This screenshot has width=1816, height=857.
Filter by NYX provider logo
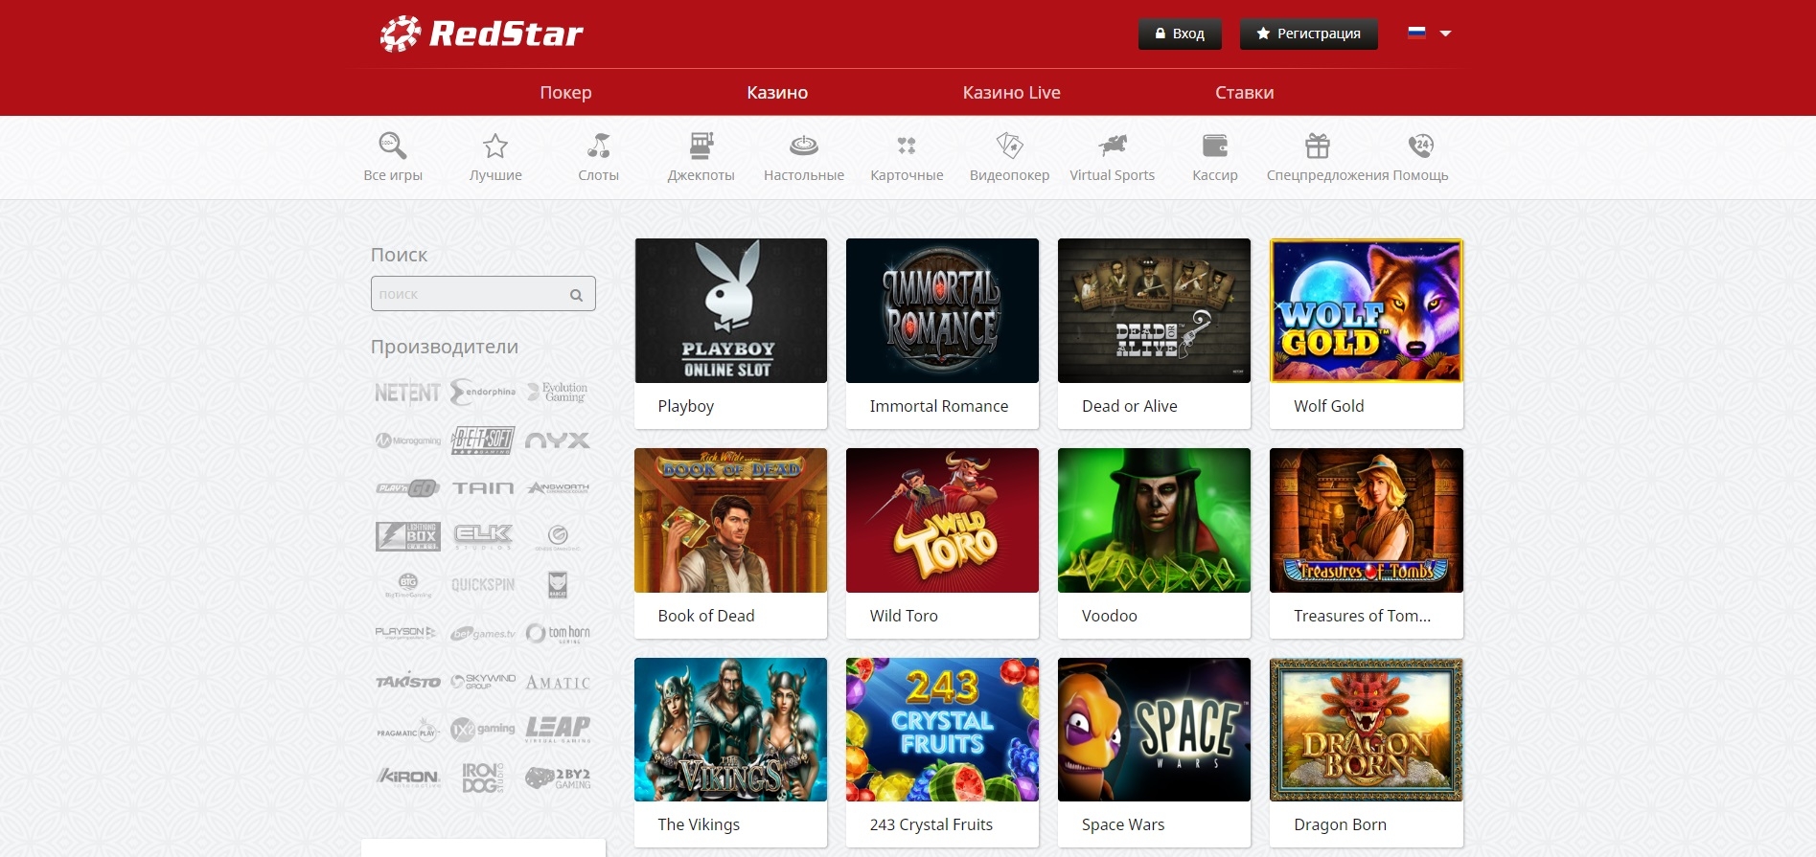coord(558,440)
